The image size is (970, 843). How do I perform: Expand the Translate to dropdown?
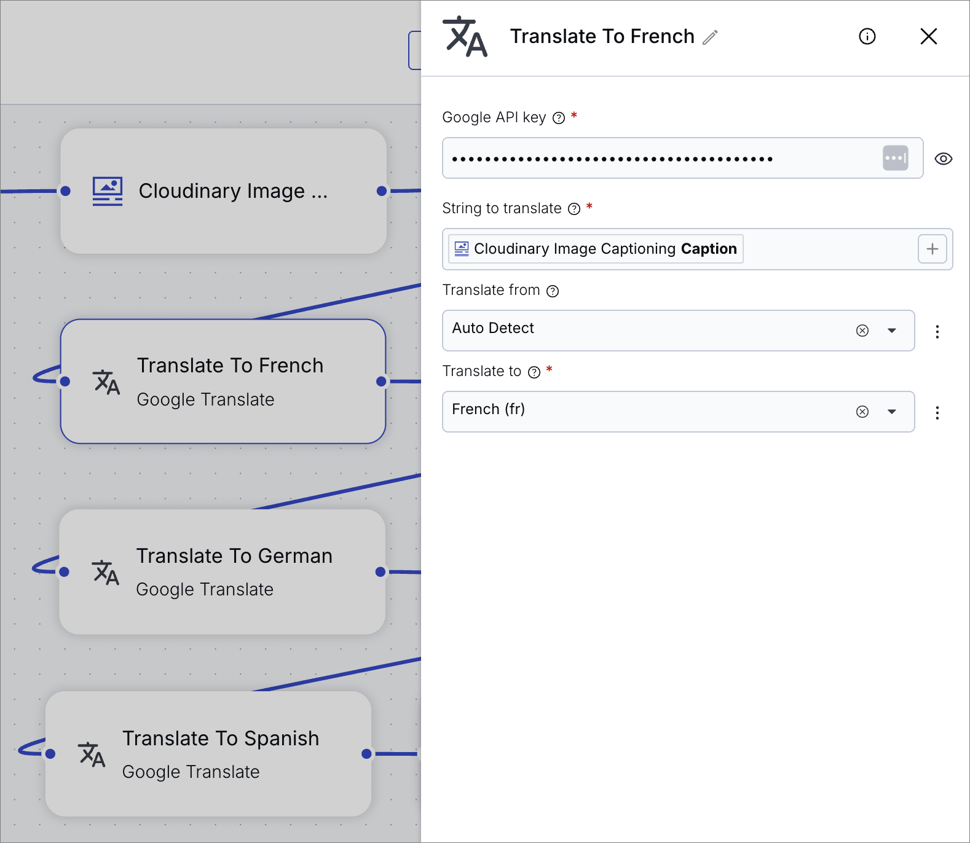point(891,412)
